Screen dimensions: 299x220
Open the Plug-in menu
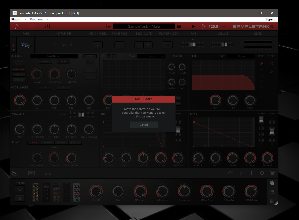click(x=16, y=19)
